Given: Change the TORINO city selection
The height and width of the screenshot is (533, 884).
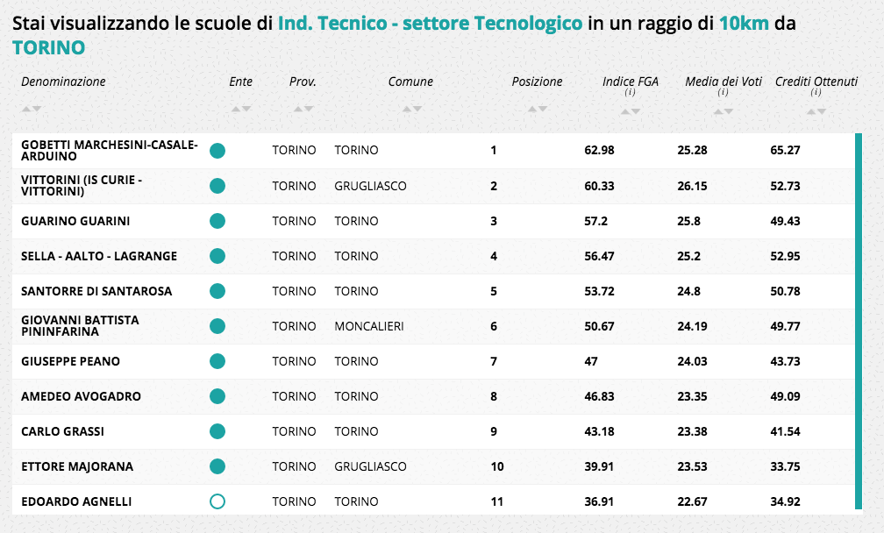Looking at the screenshot, I should [49, 47].
